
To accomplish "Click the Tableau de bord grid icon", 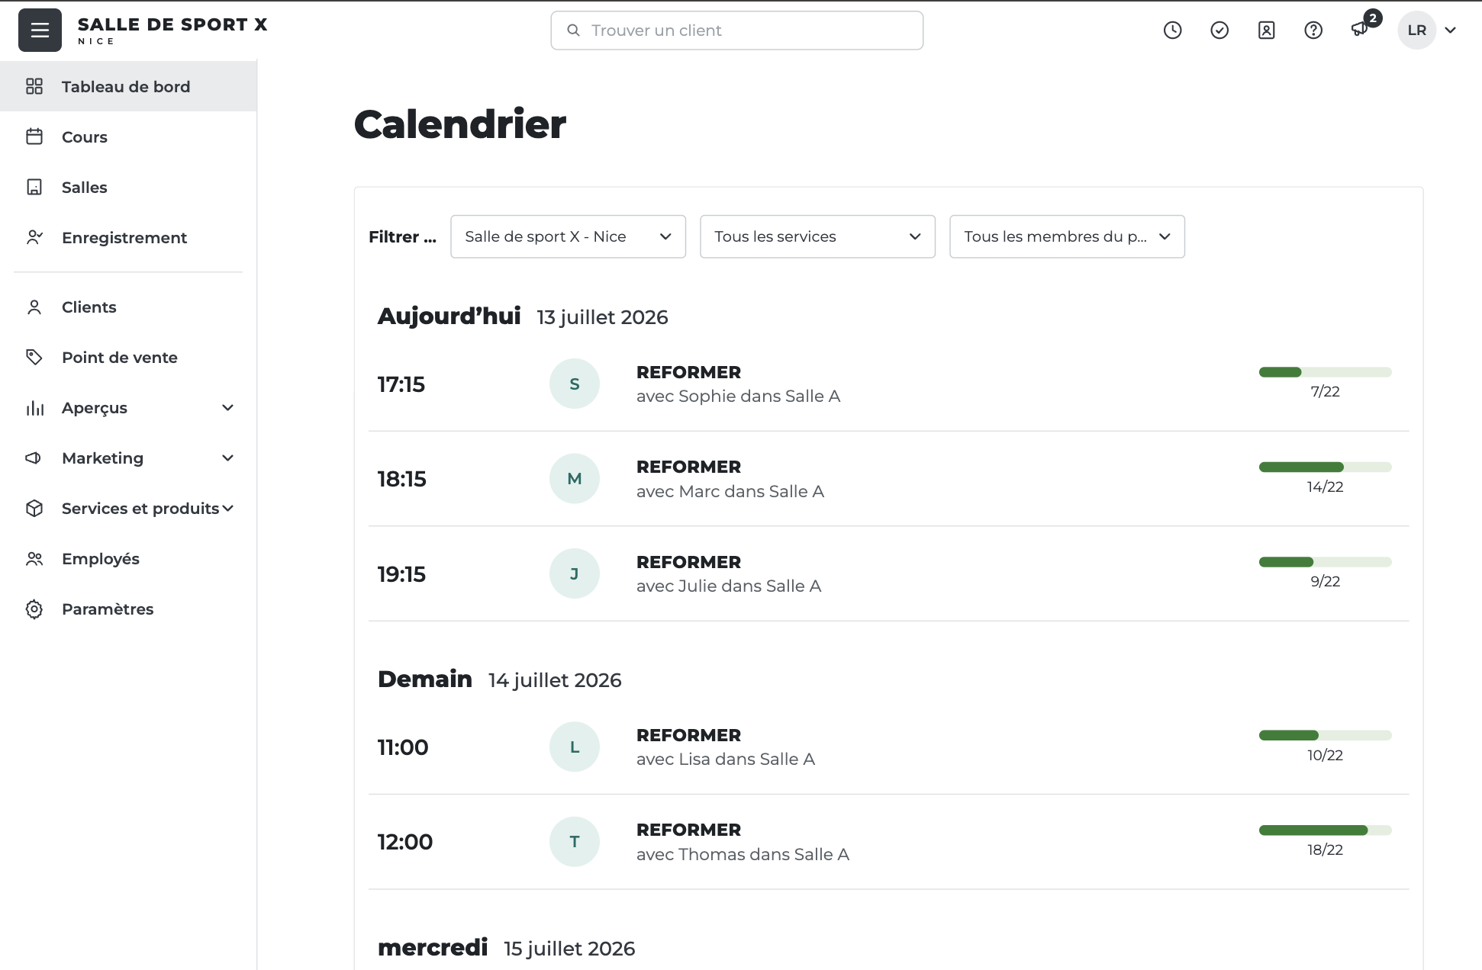I will (x=34, y=86).
